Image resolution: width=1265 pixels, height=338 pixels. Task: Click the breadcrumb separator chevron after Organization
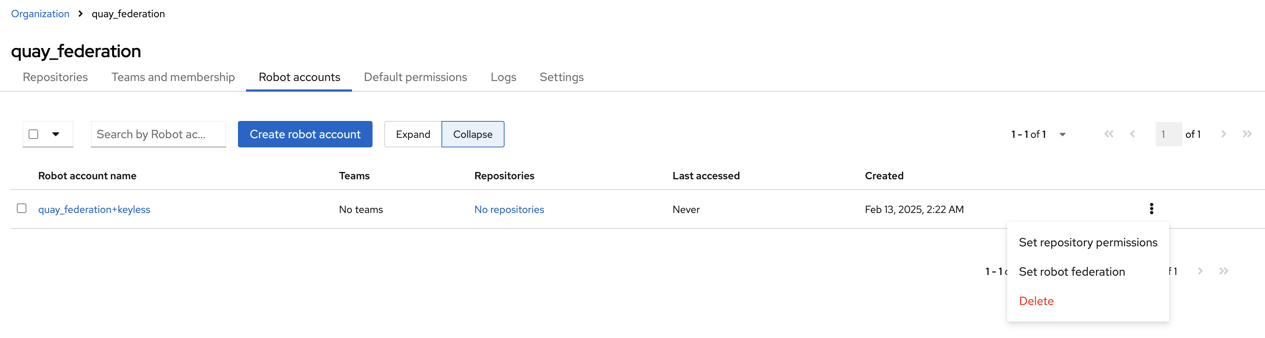tap(81, 14)
